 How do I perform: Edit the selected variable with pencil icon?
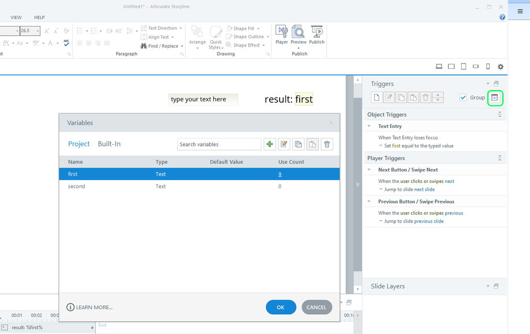click(284, 144)
